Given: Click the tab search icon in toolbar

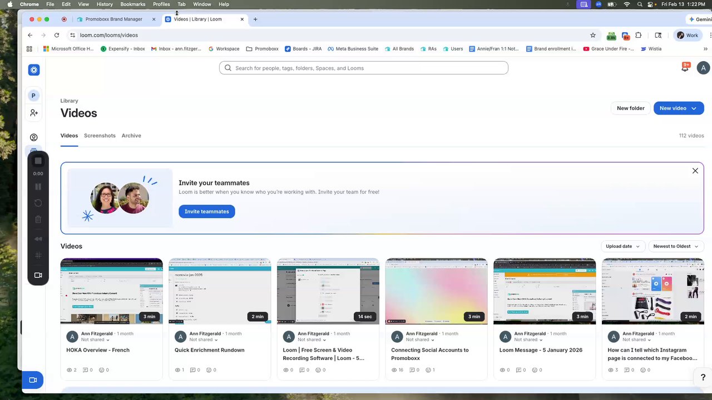Looking at the screenshot, I should (658, 35).
